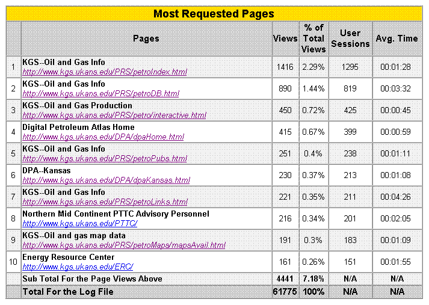The width and height of the screenshot is (429, 305).
Task: Select the 'Avg. Time' column header
Action: point(397,39)
